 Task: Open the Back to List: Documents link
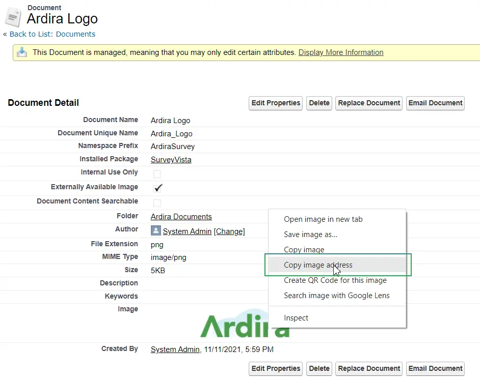point(52,34)
